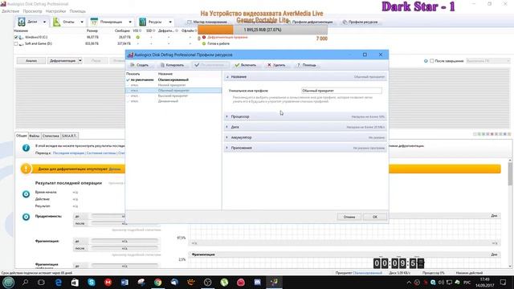514x289 pixels.
Task: Open the Помощь menu in main window
Action: click(78, 11)
